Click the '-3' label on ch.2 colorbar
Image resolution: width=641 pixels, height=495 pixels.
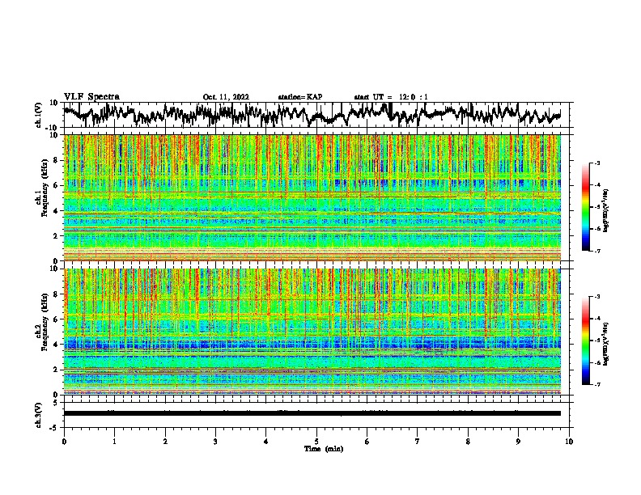click(596, 297)
